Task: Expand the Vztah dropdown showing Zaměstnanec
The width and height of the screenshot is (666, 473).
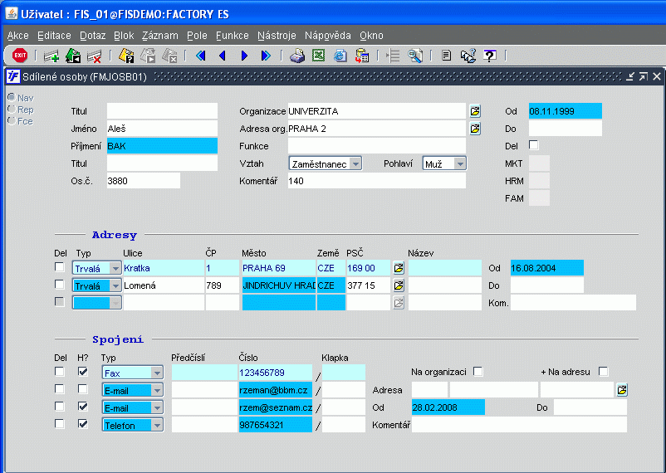Action: click(355, 163)
